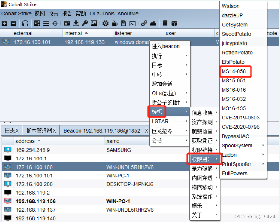
Task: Expand the LSTAR submenu
Action: pyautogui.click(x=170, y=121)
